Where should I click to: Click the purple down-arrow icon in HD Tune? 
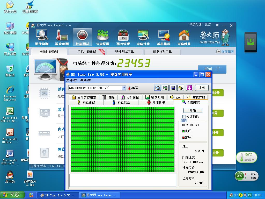(x=189, y=88)
